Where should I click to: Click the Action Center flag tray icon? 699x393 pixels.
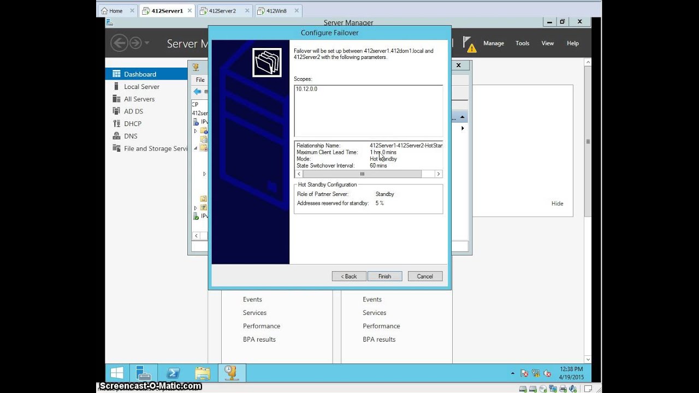tap(525, 373)
